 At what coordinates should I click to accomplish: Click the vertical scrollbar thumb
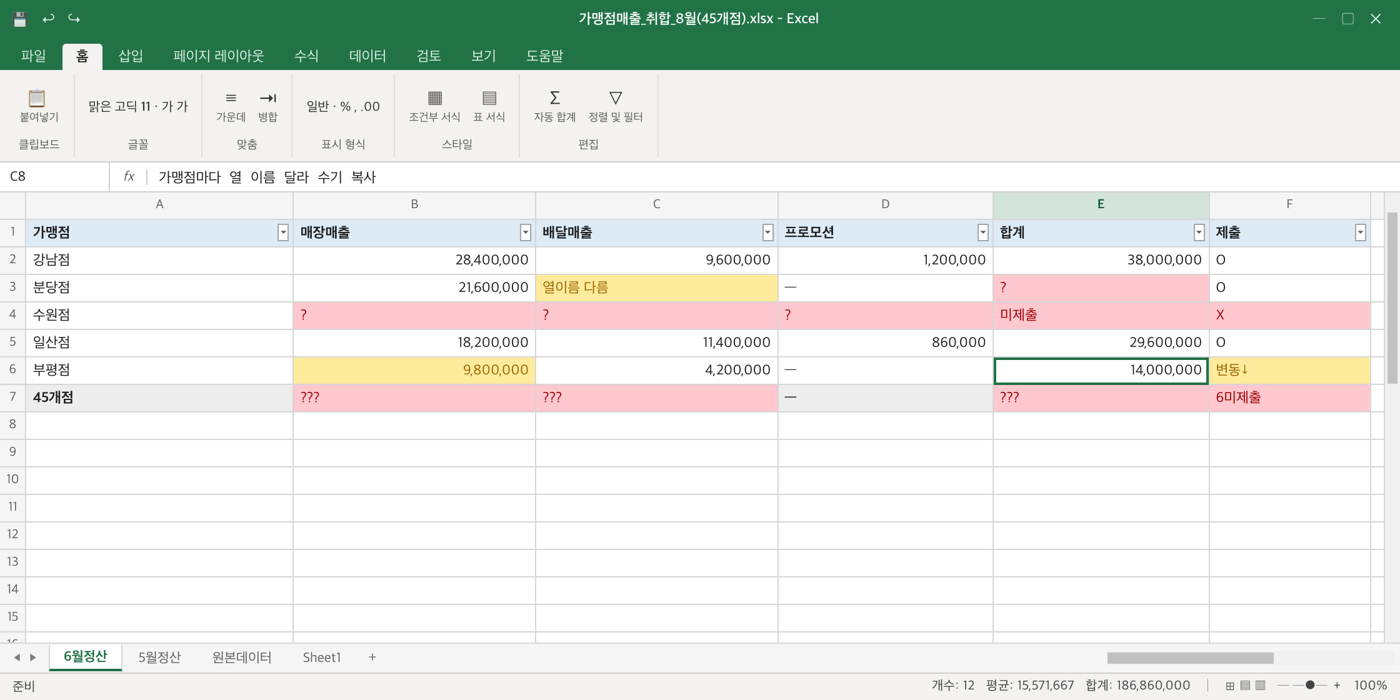pos(1392,298)
